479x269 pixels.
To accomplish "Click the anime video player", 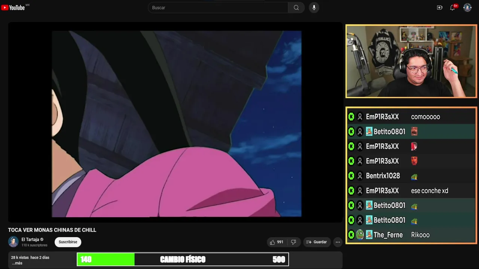I will pos(175,123).
